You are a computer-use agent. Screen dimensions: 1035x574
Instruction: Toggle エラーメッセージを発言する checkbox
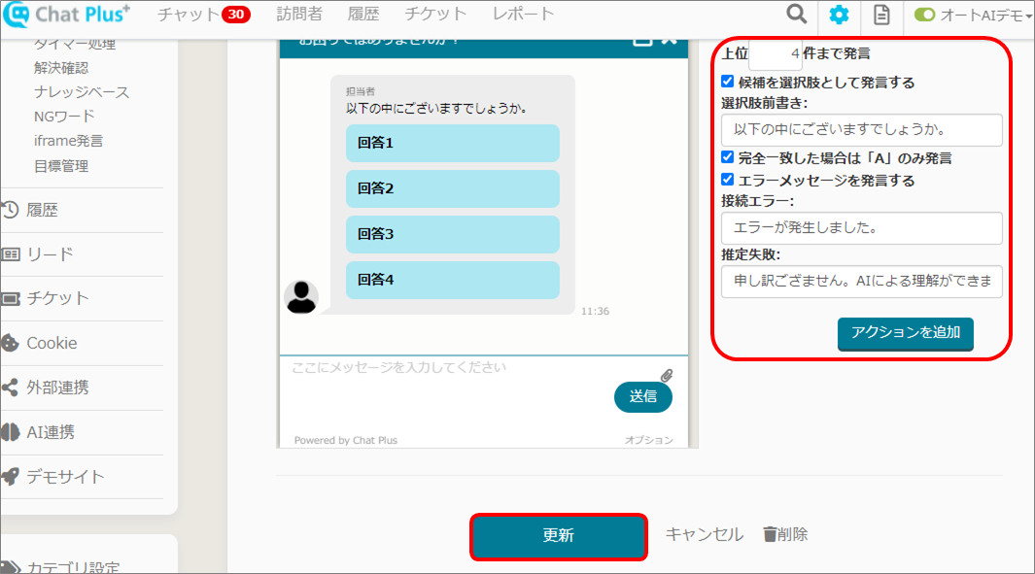pyautogui.click(x=727, y=180)
